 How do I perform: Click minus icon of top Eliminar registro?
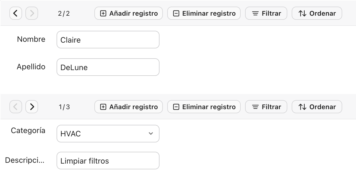point(176,13)
